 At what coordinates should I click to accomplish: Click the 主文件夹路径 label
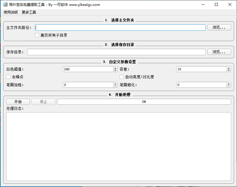[19, 28]
